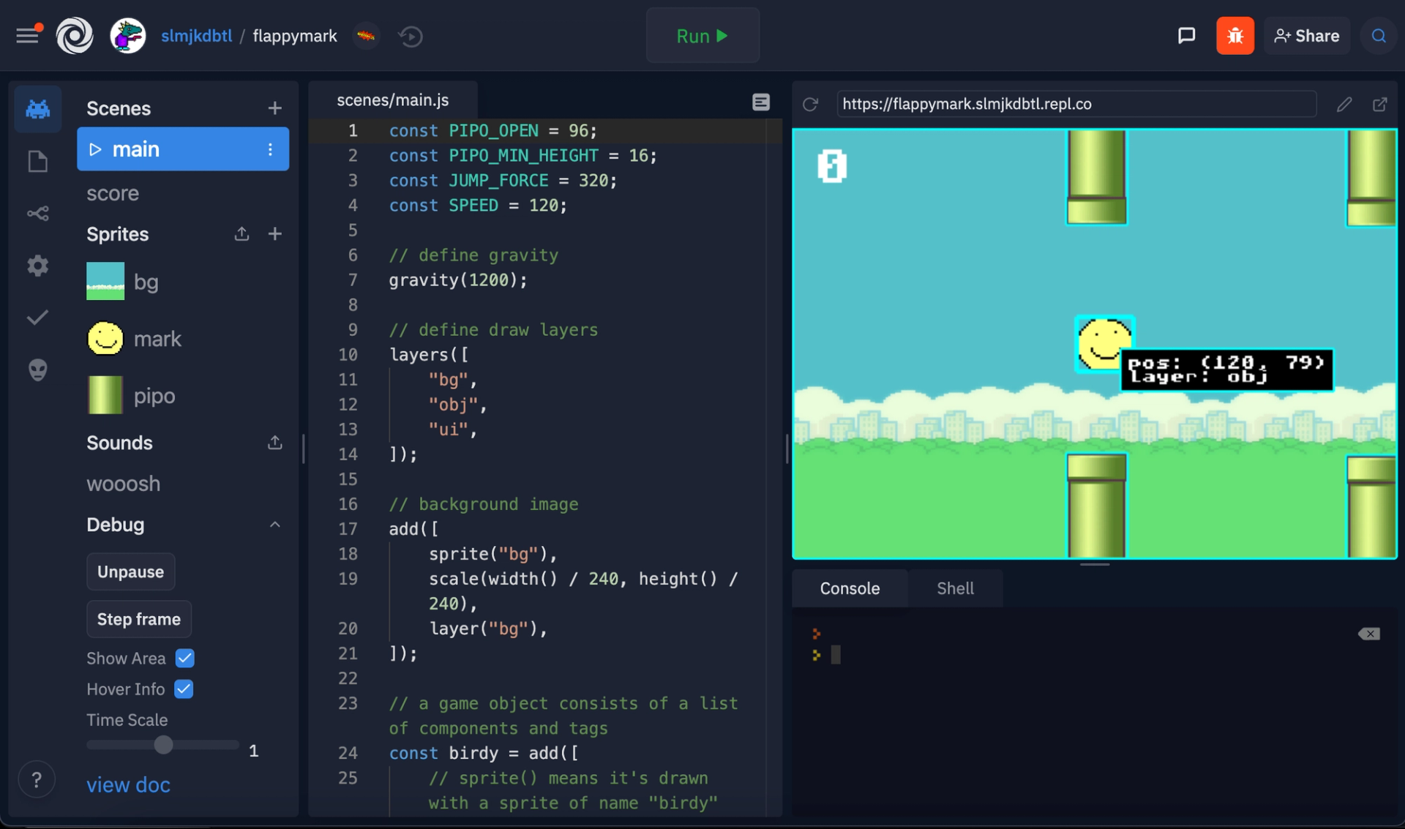Click the preview URL address field
This screenshot has height=829, width=1405.
(1076, 104)
